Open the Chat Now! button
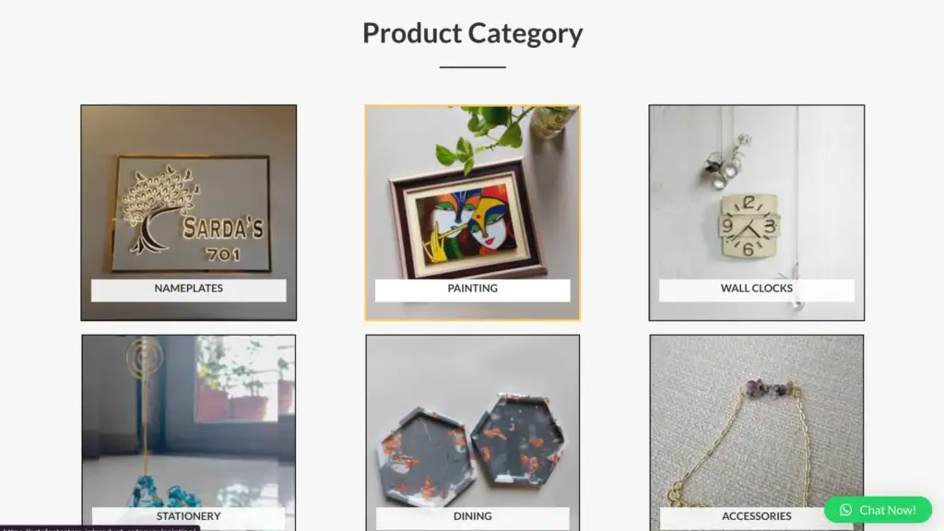This screenshot has width=944, height=531. tap(878, 510)
